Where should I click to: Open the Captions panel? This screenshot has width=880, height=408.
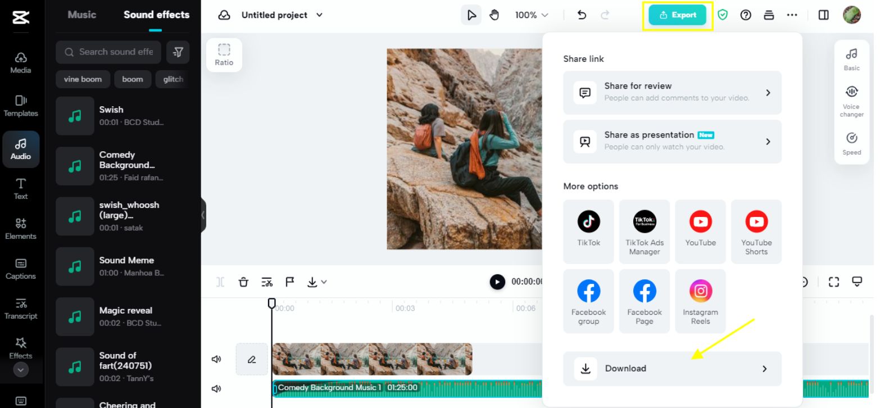click(x=21, y=269)
